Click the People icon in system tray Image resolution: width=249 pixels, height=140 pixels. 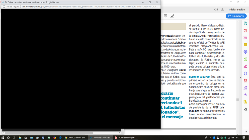206,138
